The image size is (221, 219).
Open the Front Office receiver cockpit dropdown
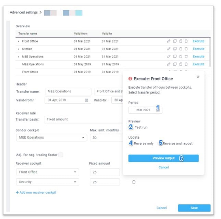47,172
